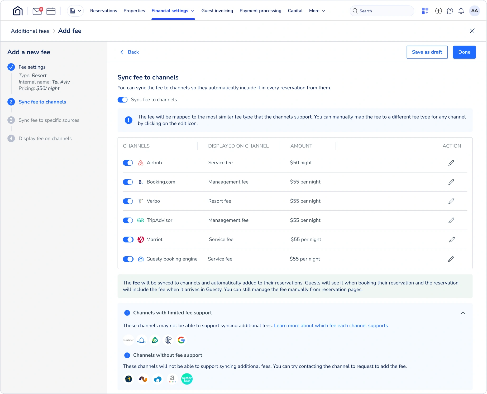Open the calendar icon in top bar
This screenshot has width=487, height=394.
pos(51,11)
